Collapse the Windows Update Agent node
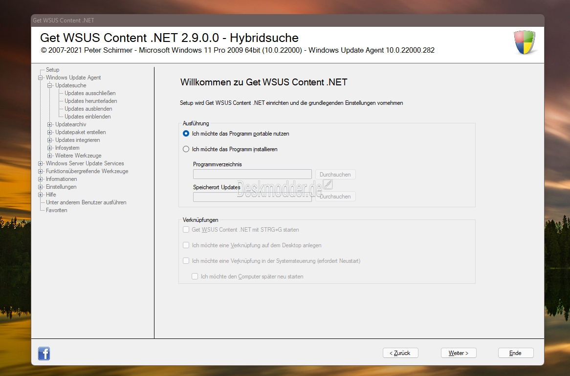The width and height of the screenshot is (570, 376). pos(41,78)
